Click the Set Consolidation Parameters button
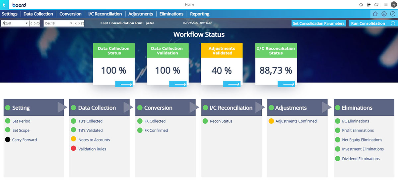 [318, 23]
